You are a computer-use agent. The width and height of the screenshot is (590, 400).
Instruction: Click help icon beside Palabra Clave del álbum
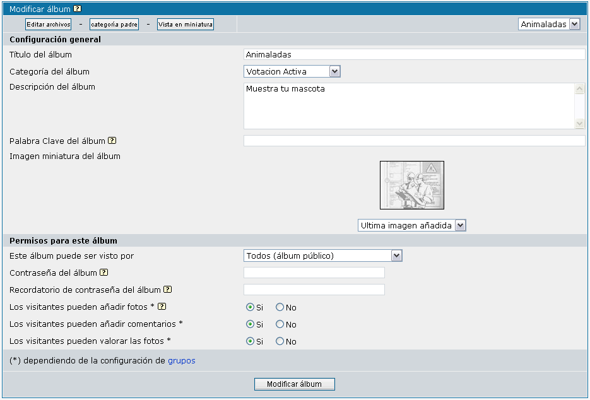coord(112,141)
